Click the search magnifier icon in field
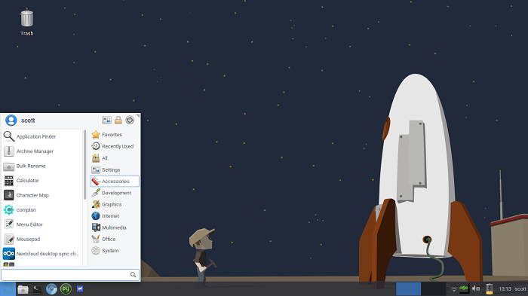 coord(133,275)
